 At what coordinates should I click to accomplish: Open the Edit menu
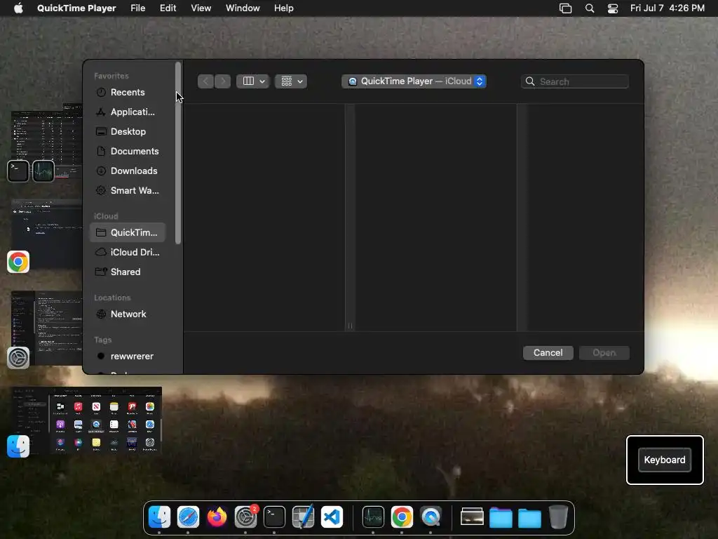(x=168, y=8)
